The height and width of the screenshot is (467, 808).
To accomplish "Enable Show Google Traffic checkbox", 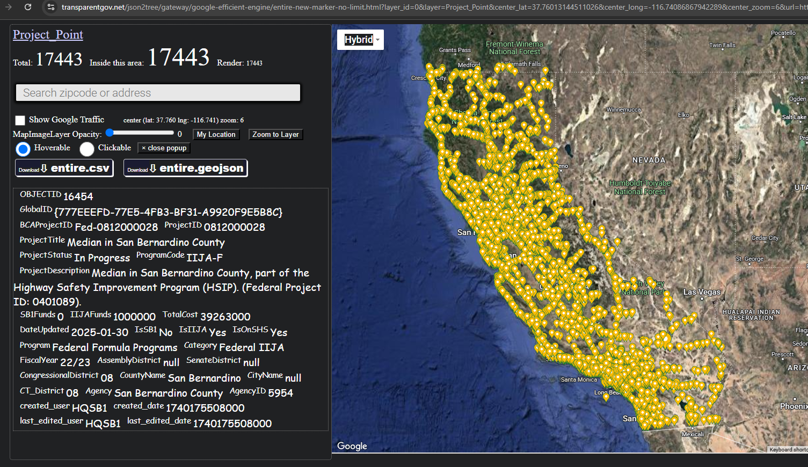I will coord(20,120).
